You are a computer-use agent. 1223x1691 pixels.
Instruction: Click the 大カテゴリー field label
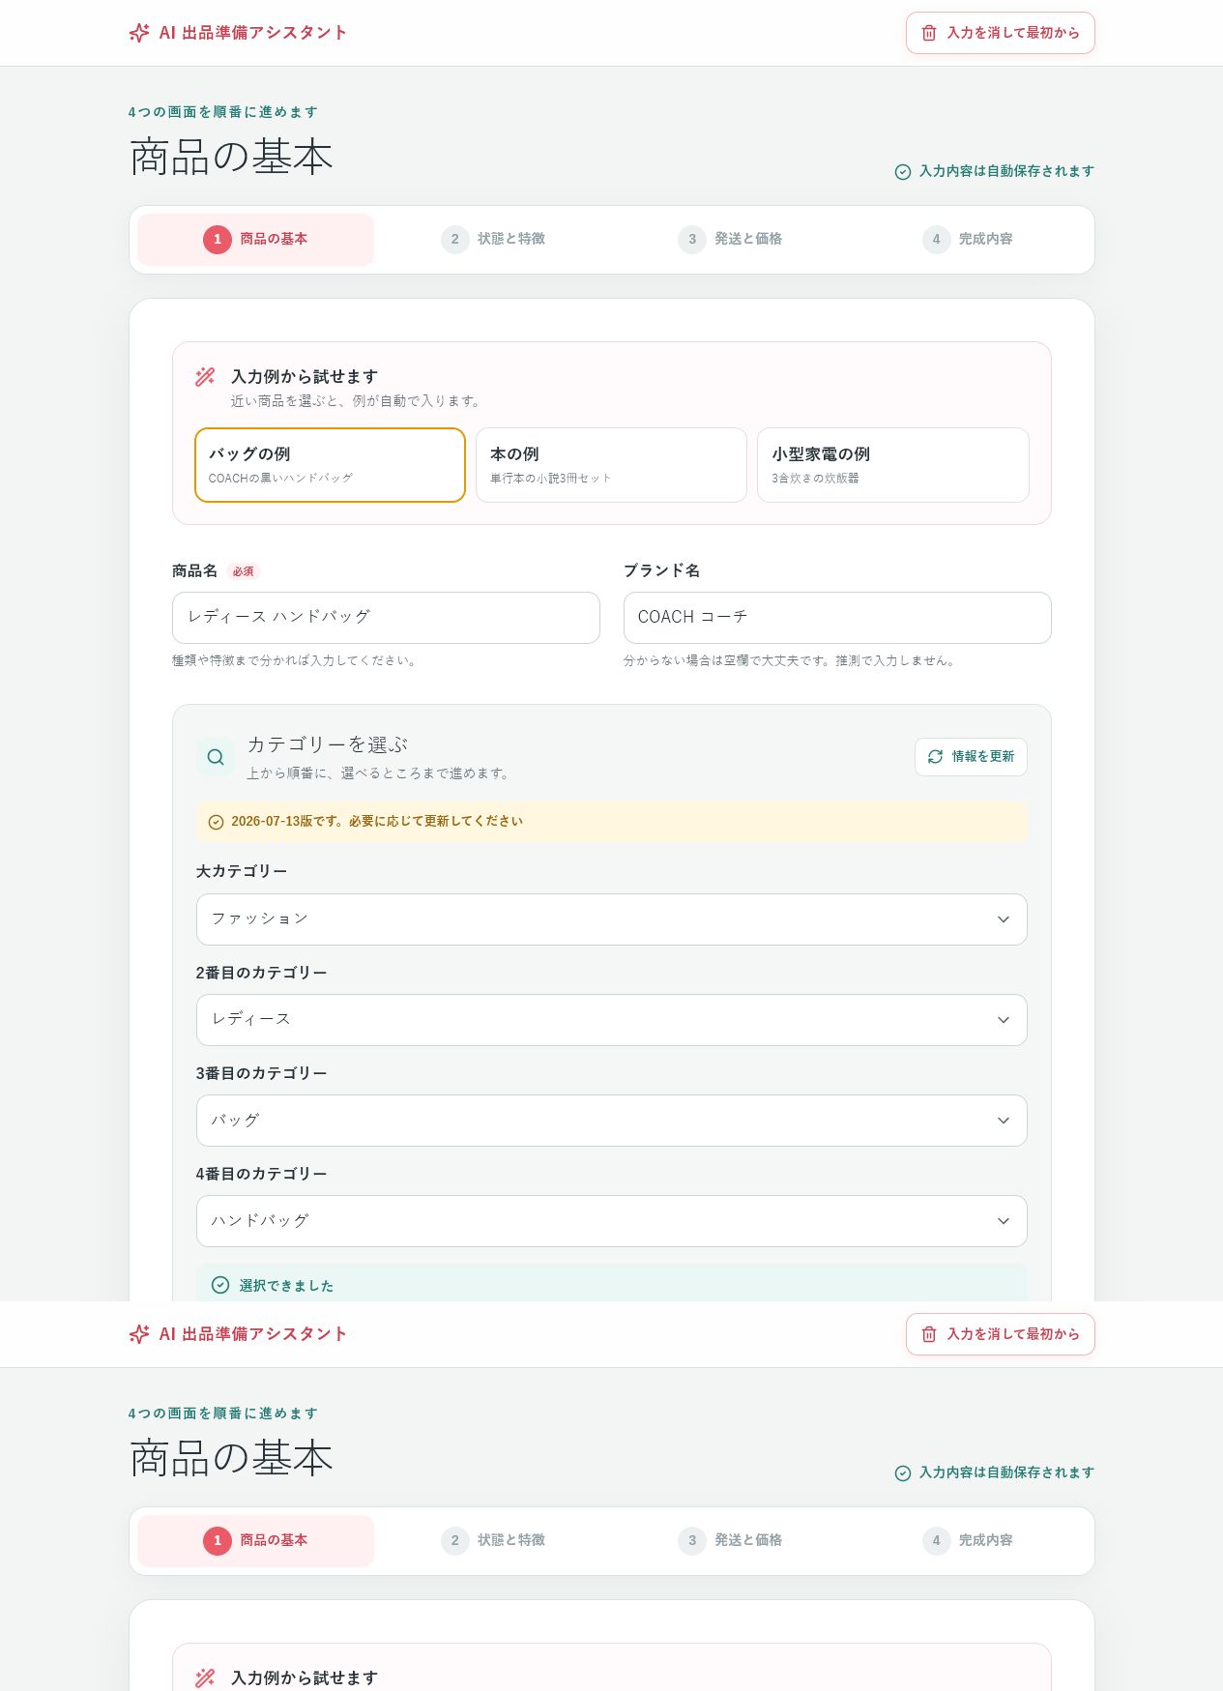(x=242, y=871)
